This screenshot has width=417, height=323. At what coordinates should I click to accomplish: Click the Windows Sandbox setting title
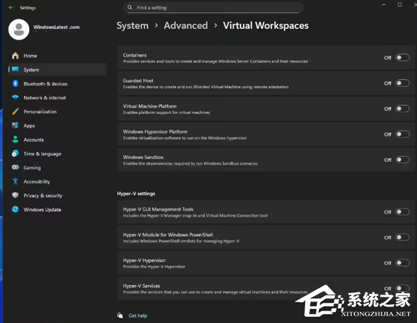(143, 157)
